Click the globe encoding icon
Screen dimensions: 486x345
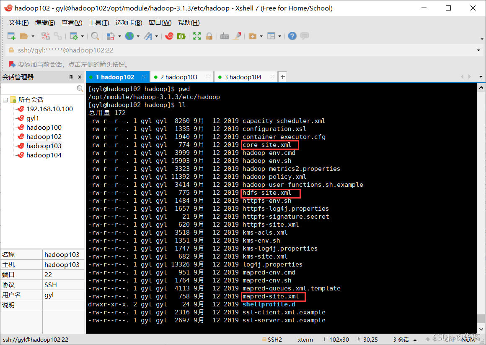(129, 36)
